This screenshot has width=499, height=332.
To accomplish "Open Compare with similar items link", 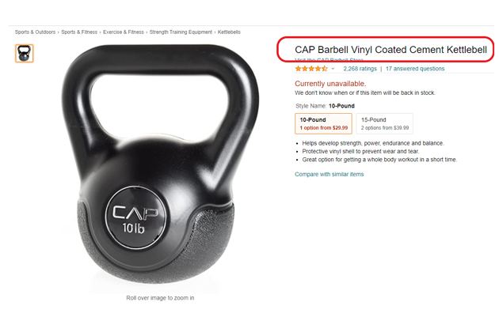I will click(329, 174).
